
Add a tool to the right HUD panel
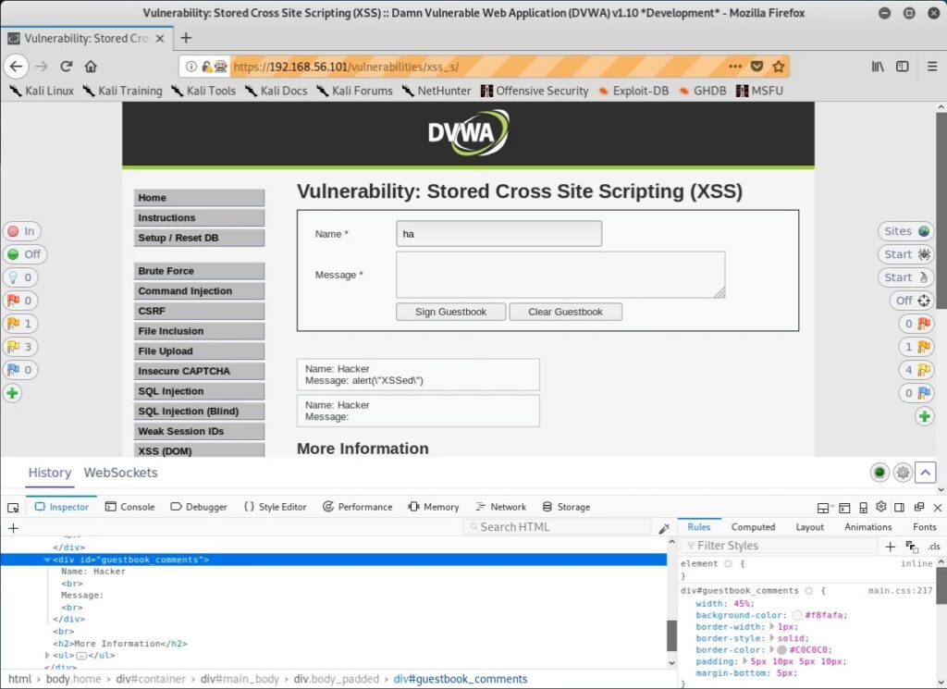click(924, 416)
